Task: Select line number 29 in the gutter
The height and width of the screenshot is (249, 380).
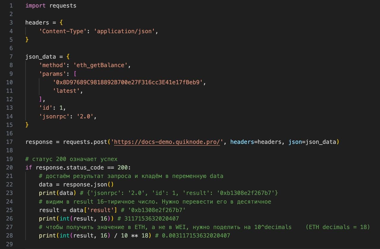Action: pyautogui.click(x=9, y=244)
